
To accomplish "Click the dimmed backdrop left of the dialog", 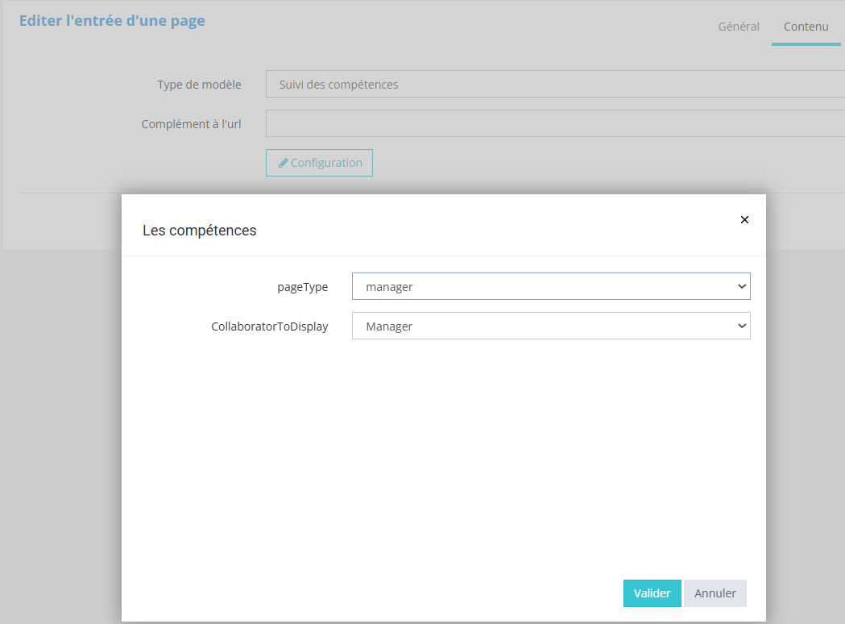I will click(60, 419).
